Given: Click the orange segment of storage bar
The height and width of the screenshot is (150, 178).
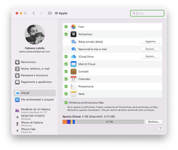Looking at the screenshot, I should point(65,122).
